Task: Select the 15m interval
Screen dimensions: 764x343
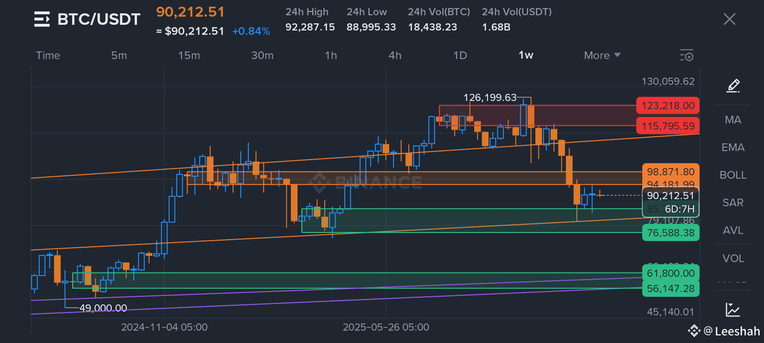Action: click(x=189, y=55)
